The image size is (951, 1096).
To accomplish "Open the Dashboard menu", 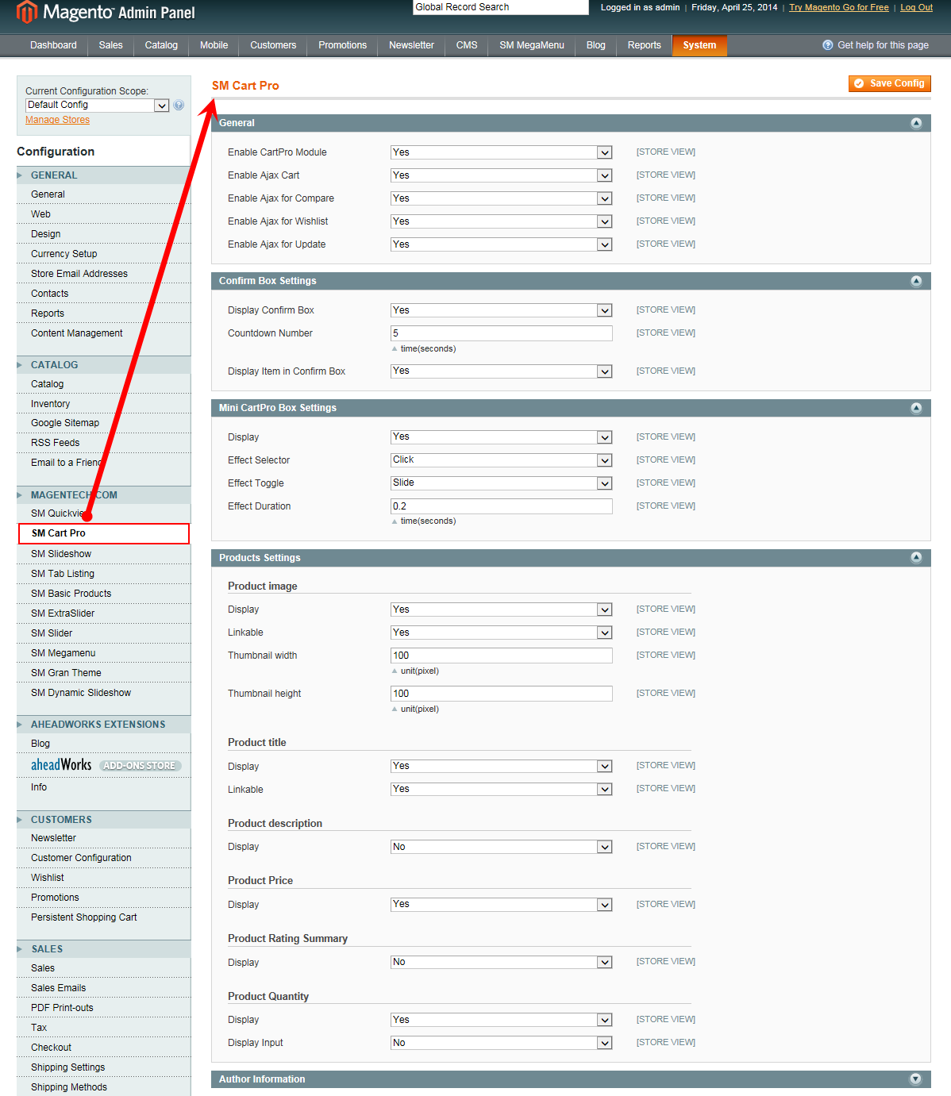I will click(54, 45).
